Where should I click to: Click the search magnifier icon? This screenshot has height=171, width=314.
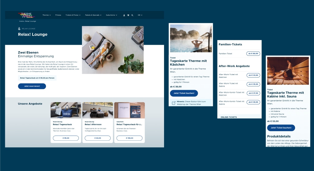tap(132, 15)
